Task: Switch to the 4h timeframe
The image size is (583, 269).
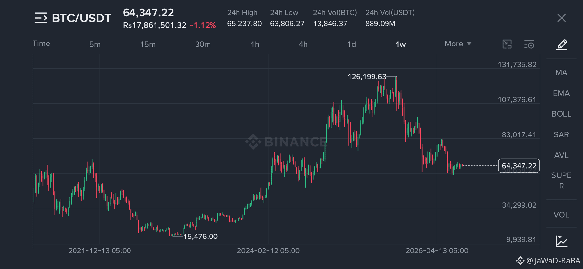Action: tap(303, 44)
